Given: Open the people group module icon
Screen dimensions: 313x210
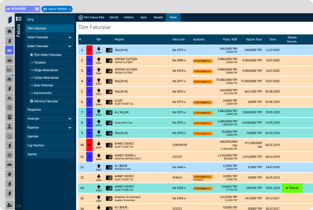Looking at the screenshot, I should tap(9, 79).
